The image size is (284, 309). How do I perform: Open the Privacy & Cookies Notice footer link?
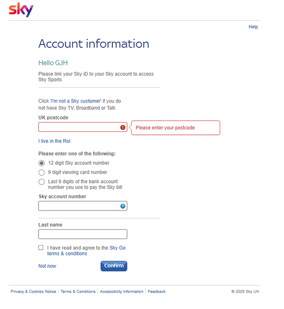[x=33, y=291]
